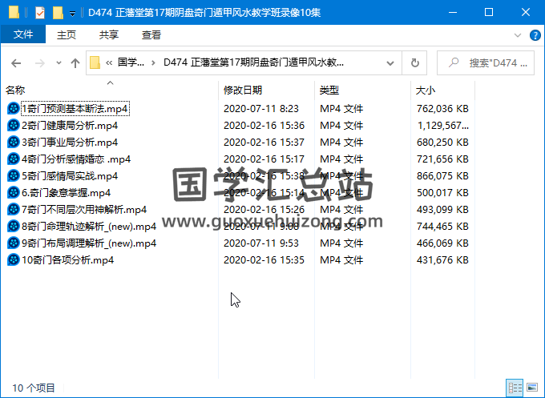Select file 7奇门不同层次用神解析.mp4
This screenshot has width=545, height=398.
[x=84, y=210]
